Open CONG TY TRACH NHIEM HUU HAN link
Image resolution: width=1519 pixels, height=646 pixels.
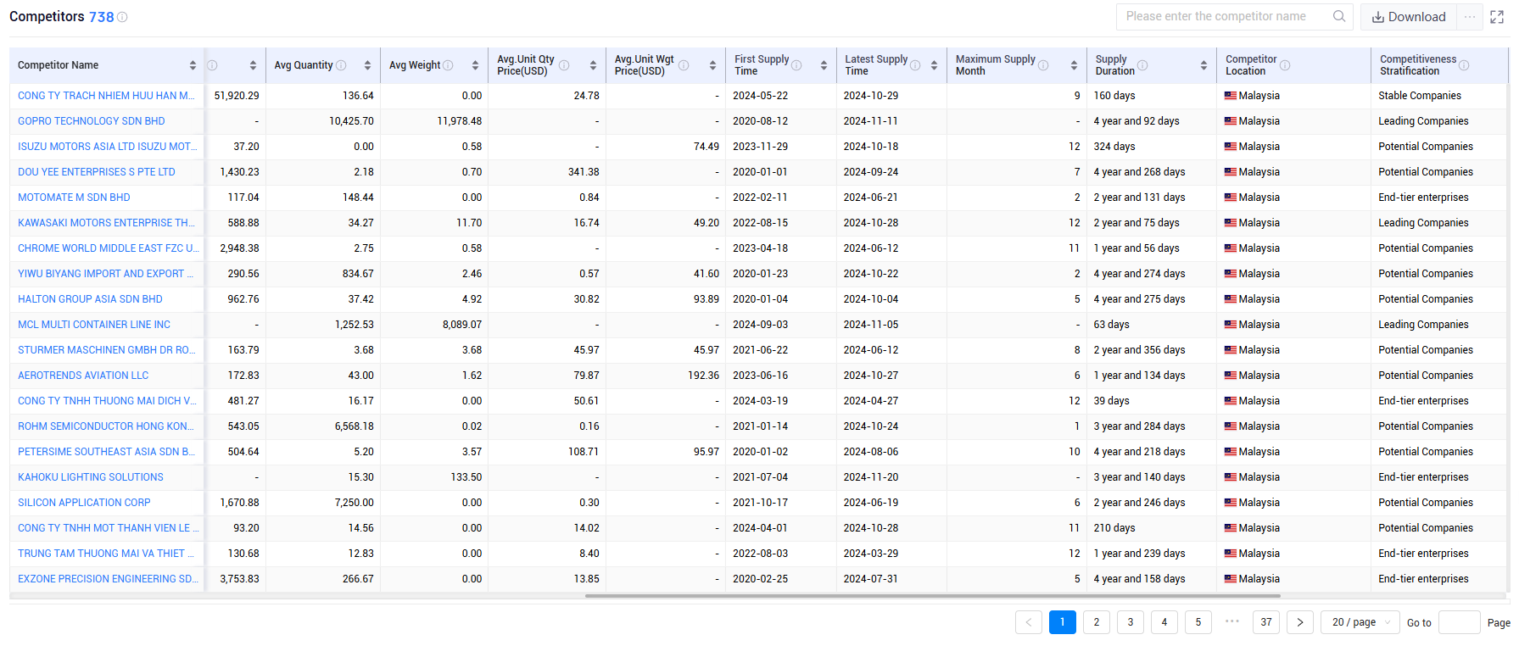[x=107, y=96]
